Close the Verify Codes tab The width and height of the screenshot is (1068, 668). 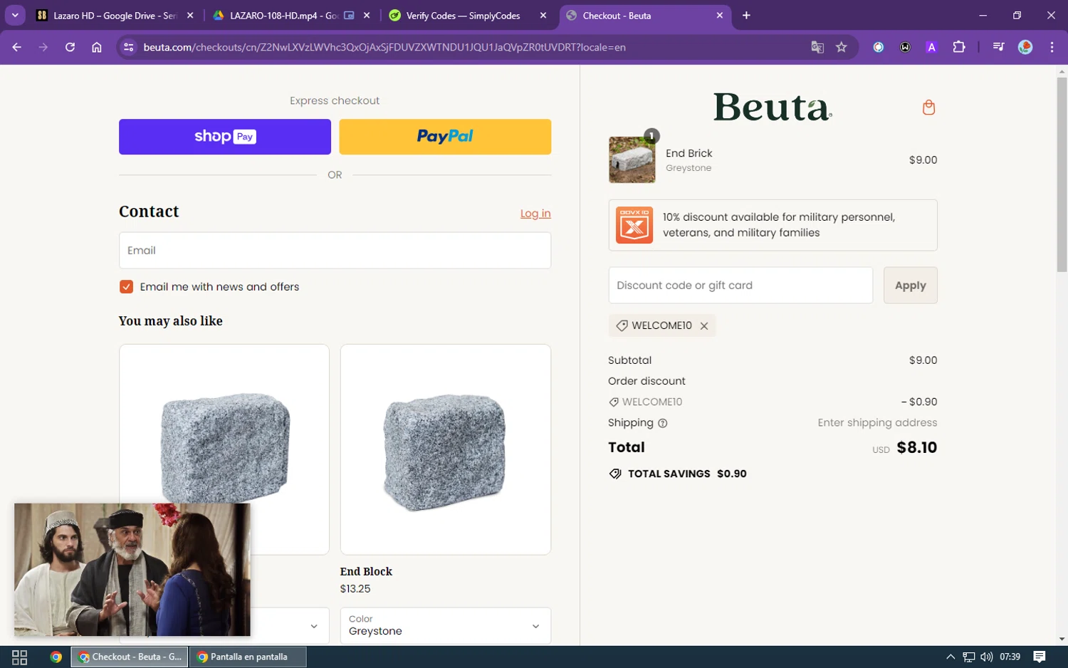543,15
